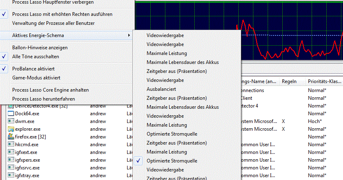Screen dimensions: 343x180
Task: Click the 'Client' description cell
Action: click(x=246, y=98)
